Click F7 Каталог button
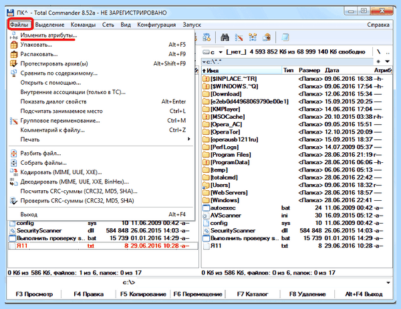 (253, 294)
